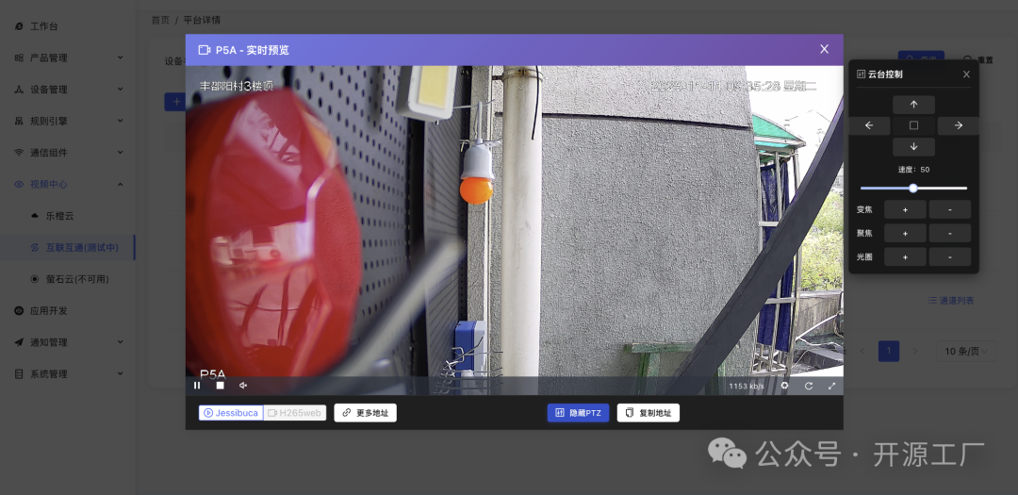Open player settings gear icon

[x=784, y=386]
